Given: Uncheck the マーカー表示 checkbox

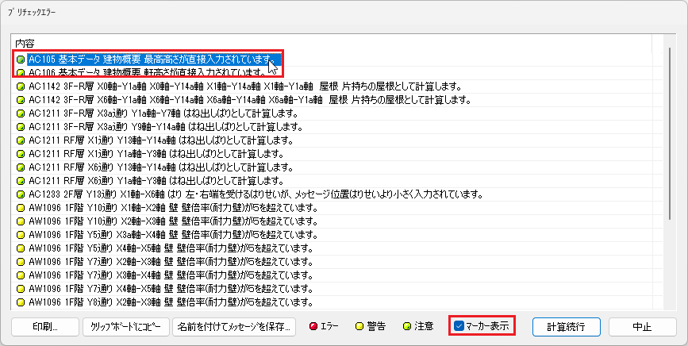Looking at the screenshot, I should click(x=459, y=326).
